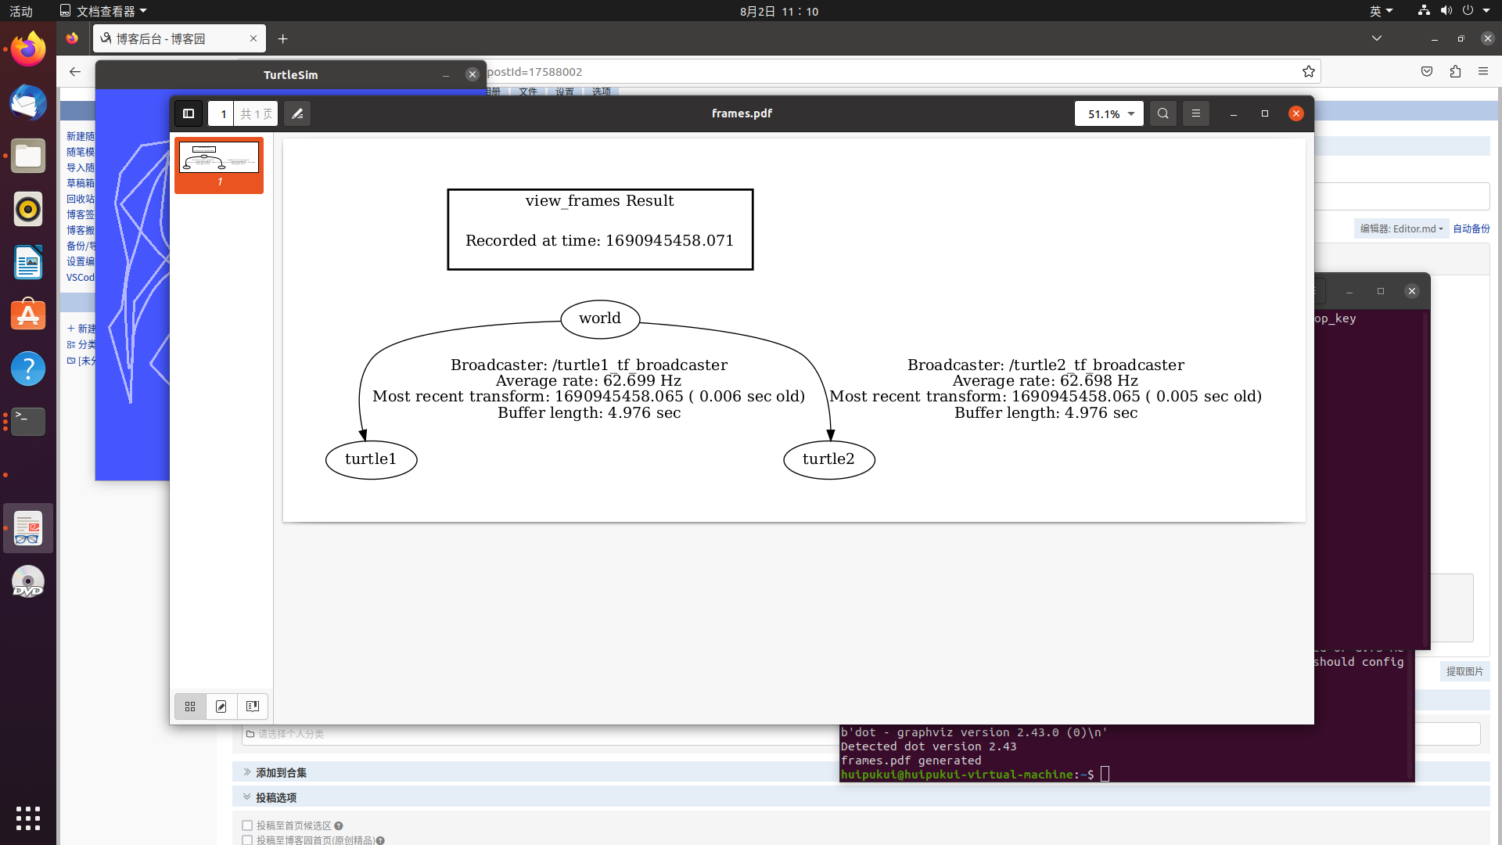Expand the 添加到合集 section
The height and width of the screenshot is (845, 1502).
coord(280,772)
